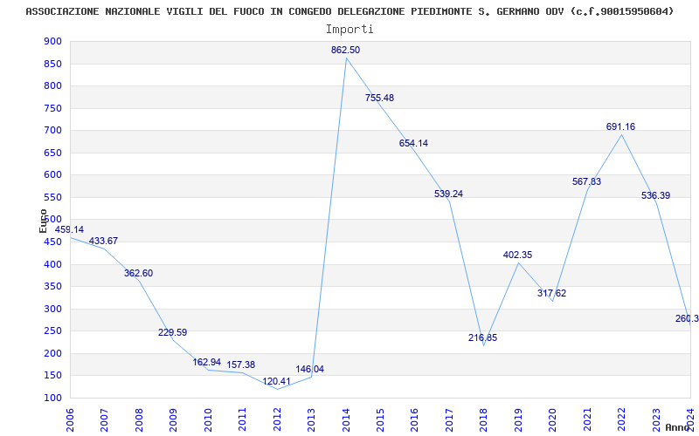Click the 250 y-axis tick label
This screenshot has height=436, width=699.
[x=52, y=331]
